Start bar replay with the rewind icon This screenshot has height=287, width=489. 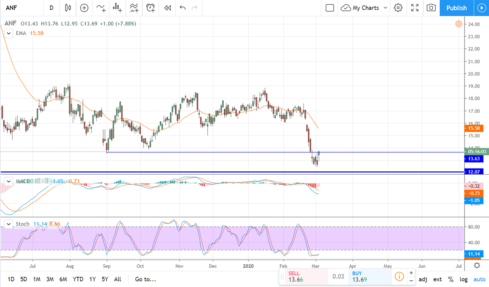point(167,8)
